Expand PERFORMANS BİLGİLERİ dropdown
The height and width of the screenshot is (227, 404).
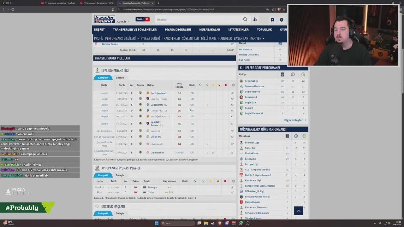(122, 38)
